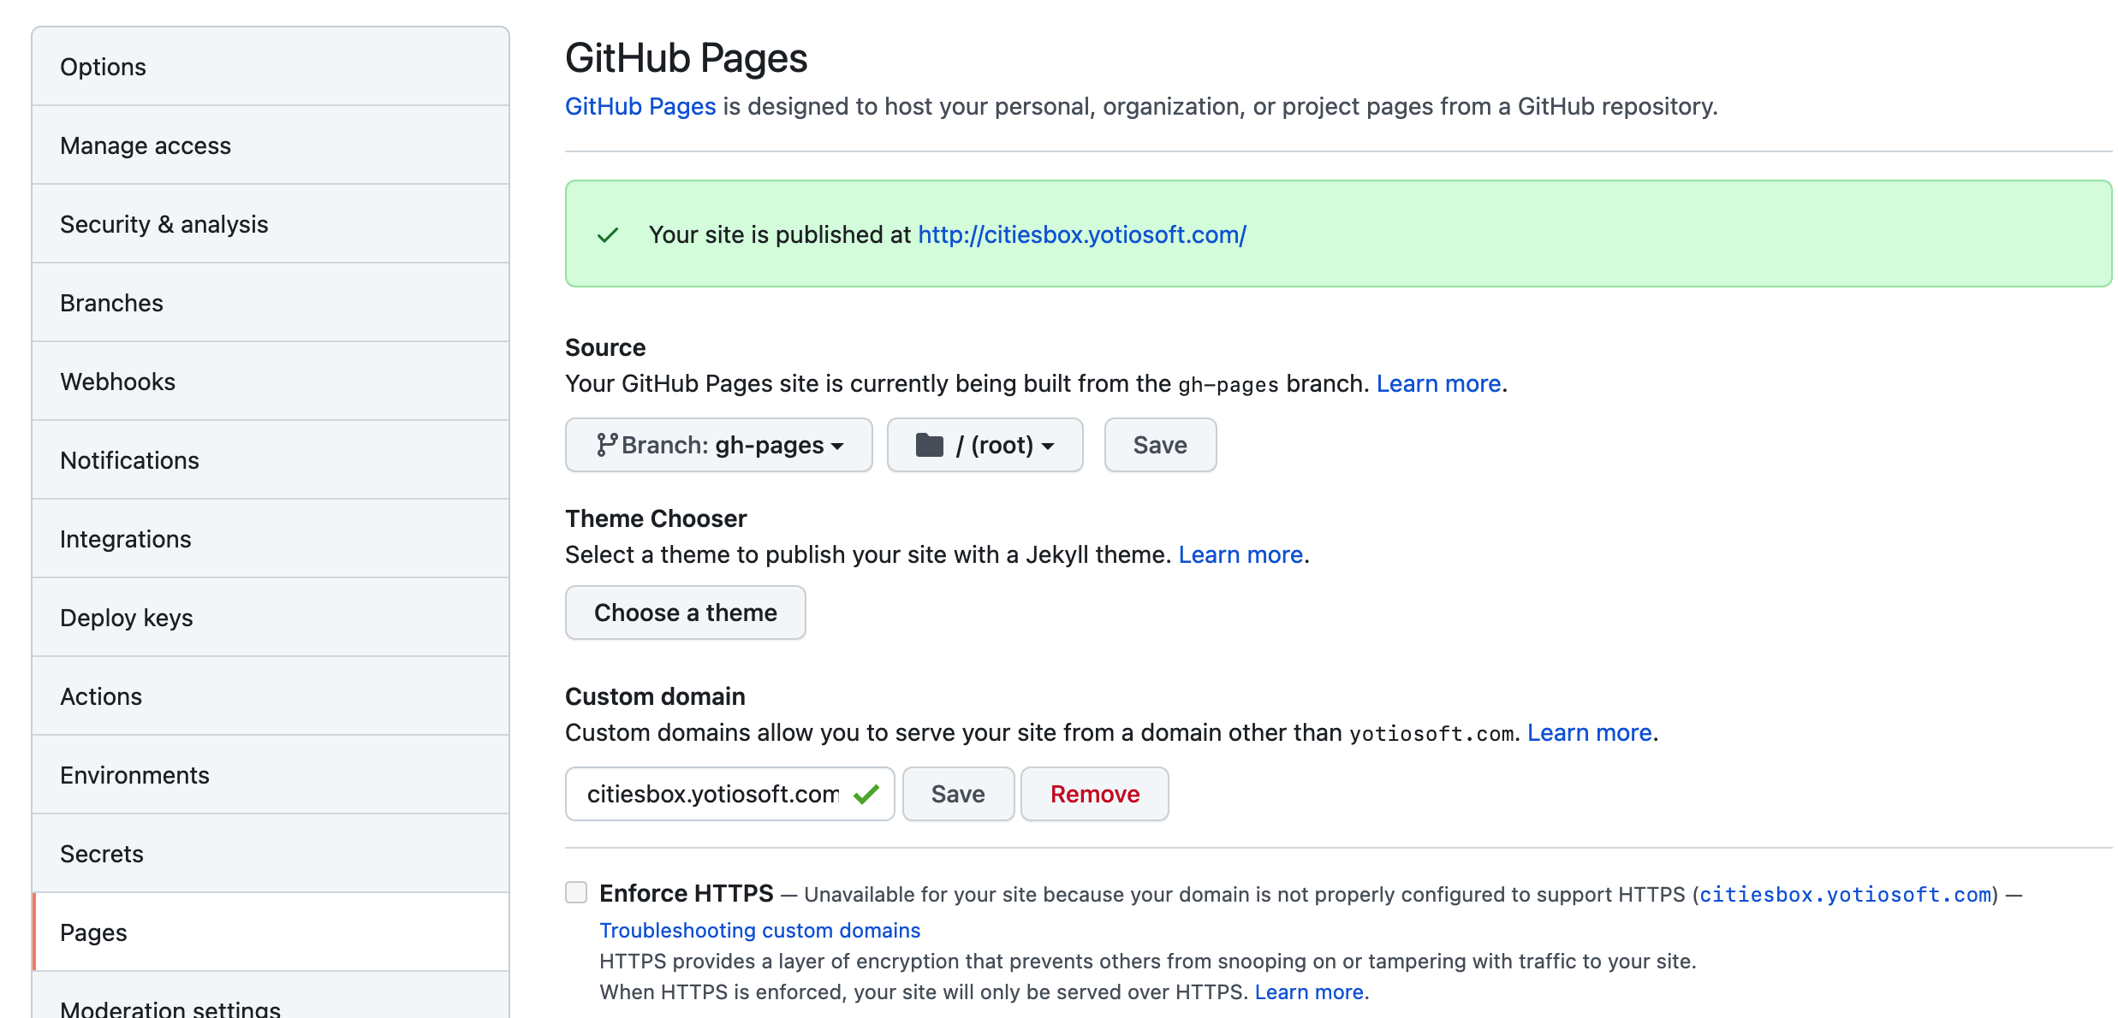Open Troubleshooting custom domains link

coord(759,930)
